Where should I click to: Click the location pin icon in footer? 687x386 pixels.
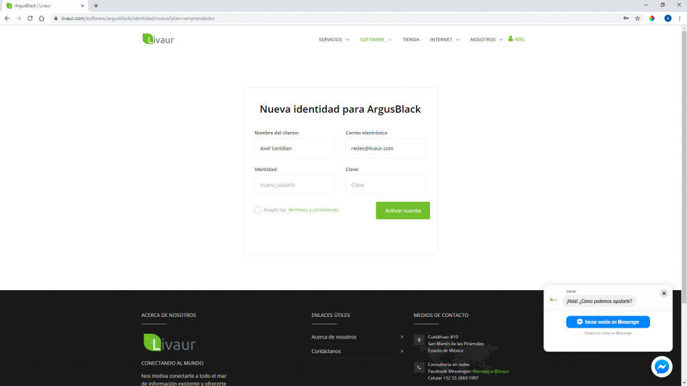(x=419, y=340)
